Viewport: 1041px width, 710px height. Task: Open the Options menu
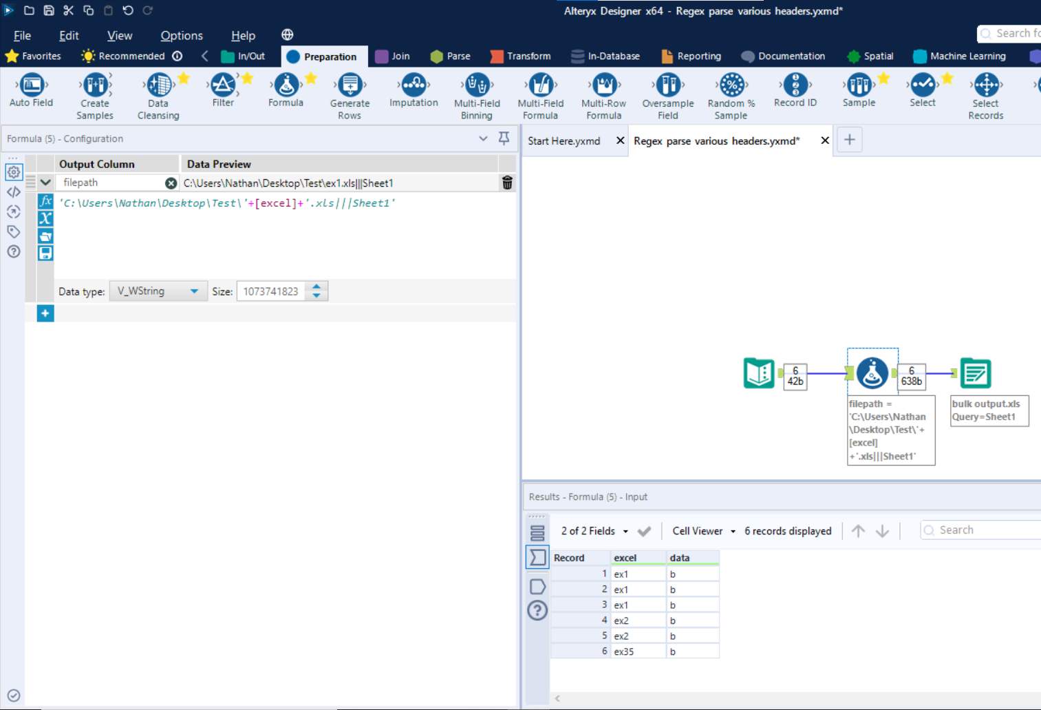(x=181, y=35)
